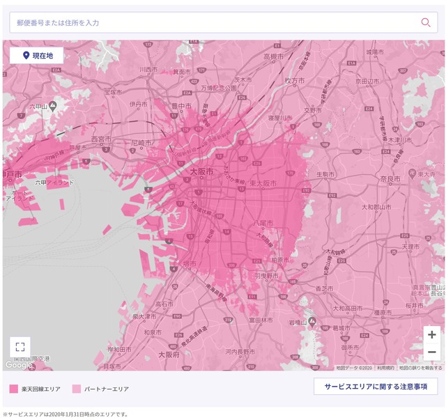The height and width of the screenshot is (420, 446).
Task: Zoom in with the plus button
Action: pyautogui.click(x=432, y=335)
